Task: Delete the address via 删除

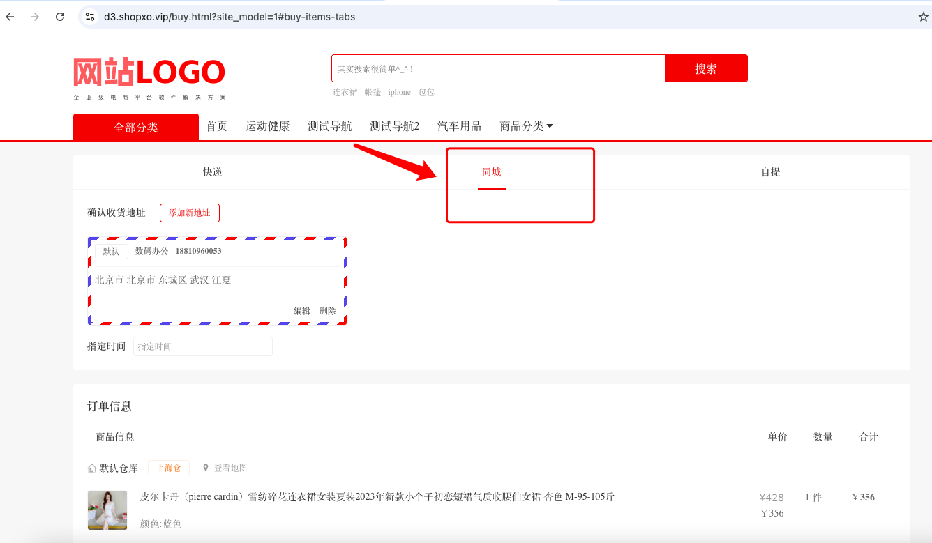Action: [x=328, y=311]
